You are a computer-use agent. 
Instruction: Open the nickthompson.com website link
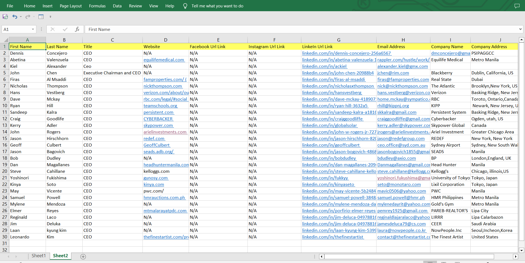pyautogui.click(x=163, y=86)
